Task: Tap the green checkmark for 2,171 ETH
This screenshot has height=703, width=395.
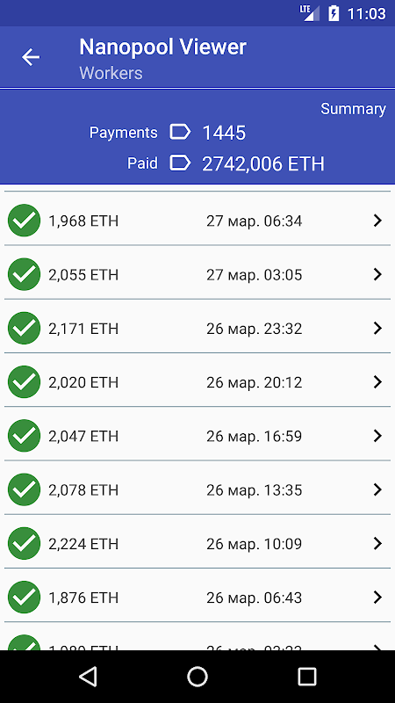Action: pos(25,328)
